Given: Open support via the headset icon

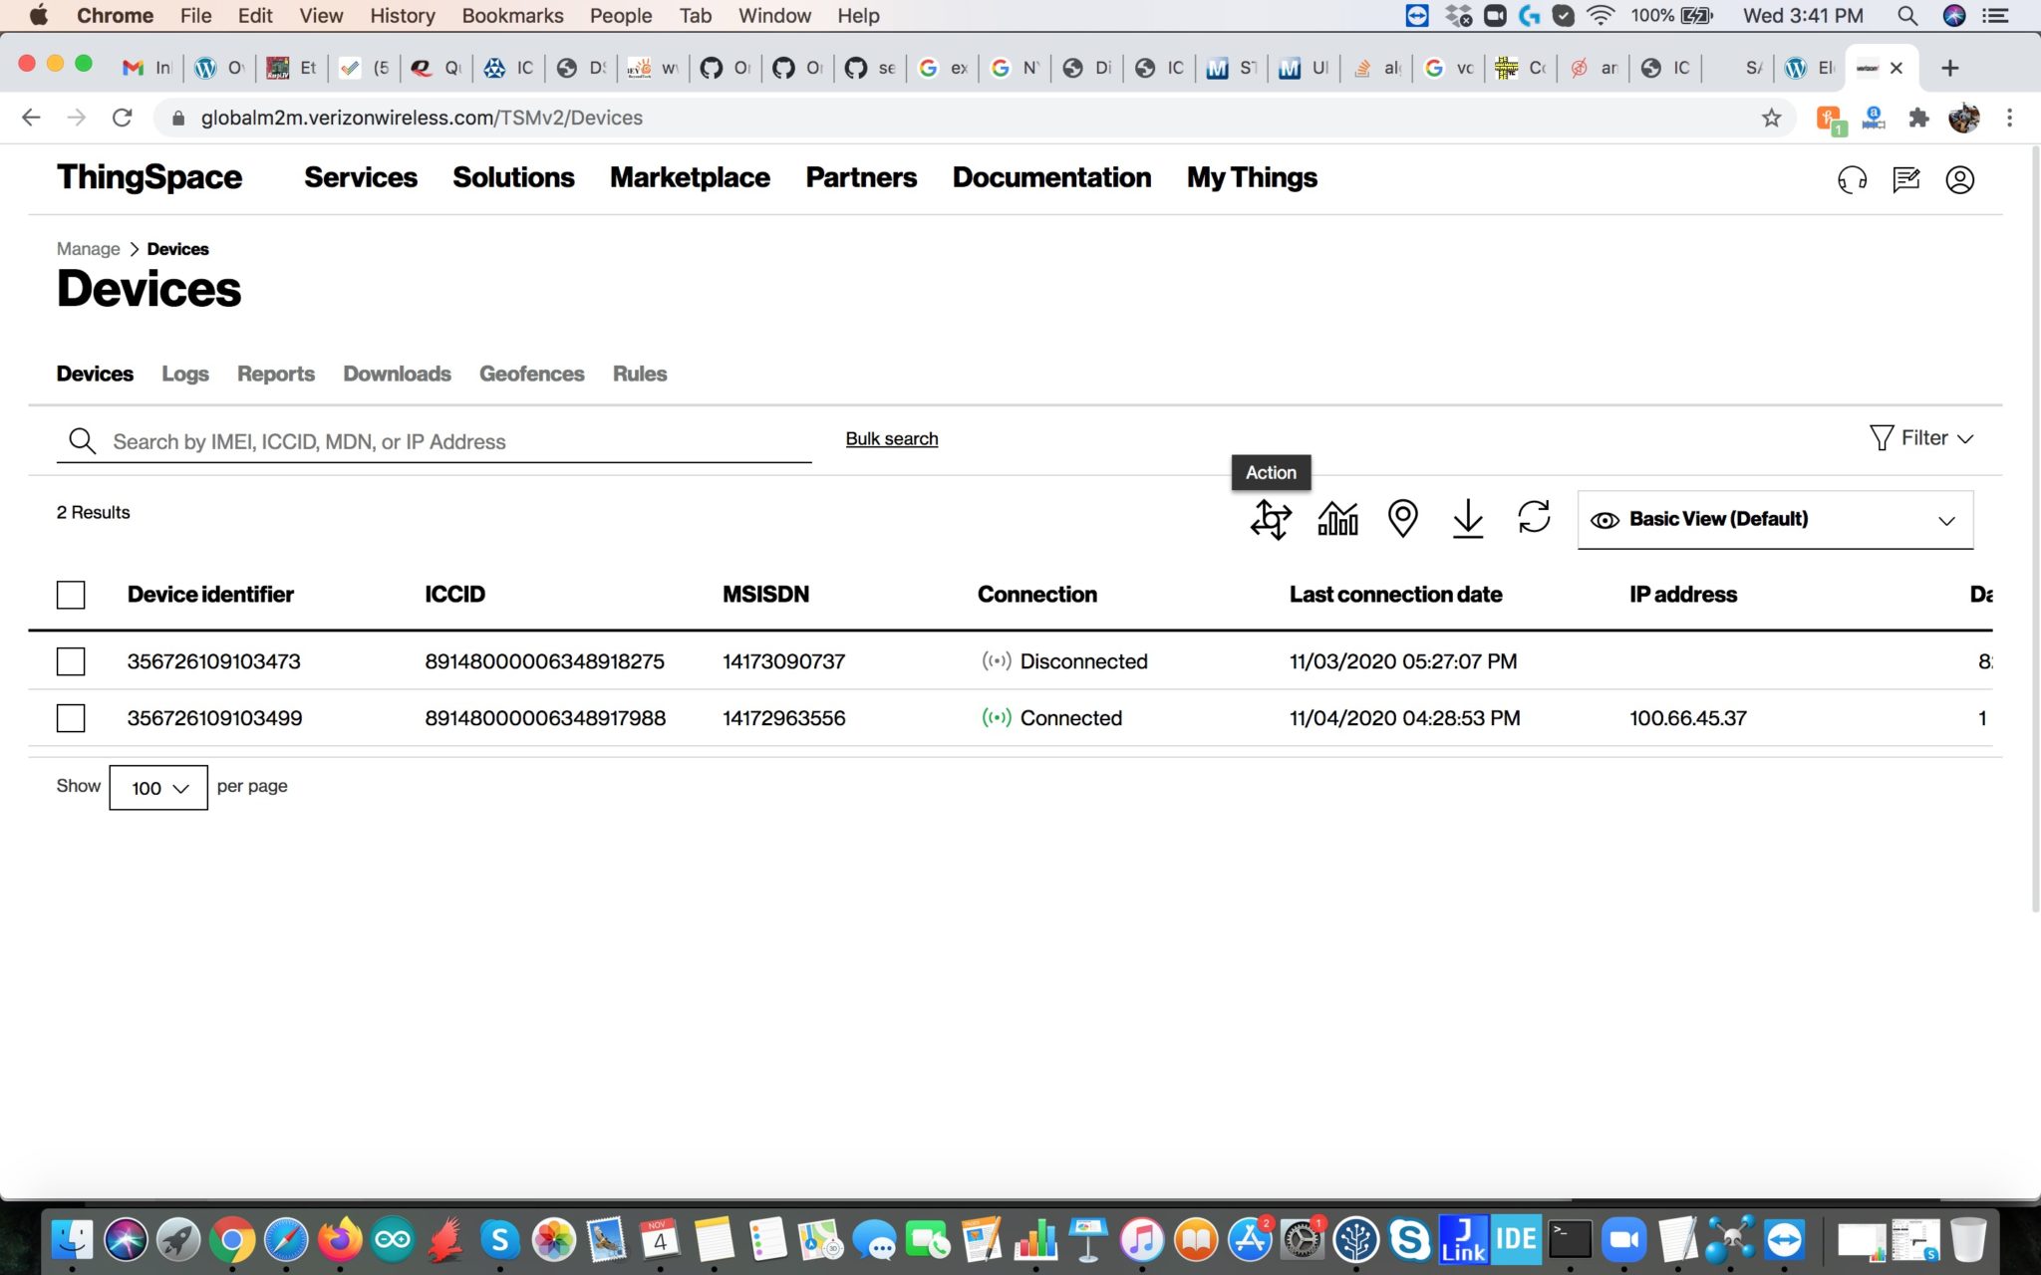Looking at the screenshot, I should point(1852,180).
